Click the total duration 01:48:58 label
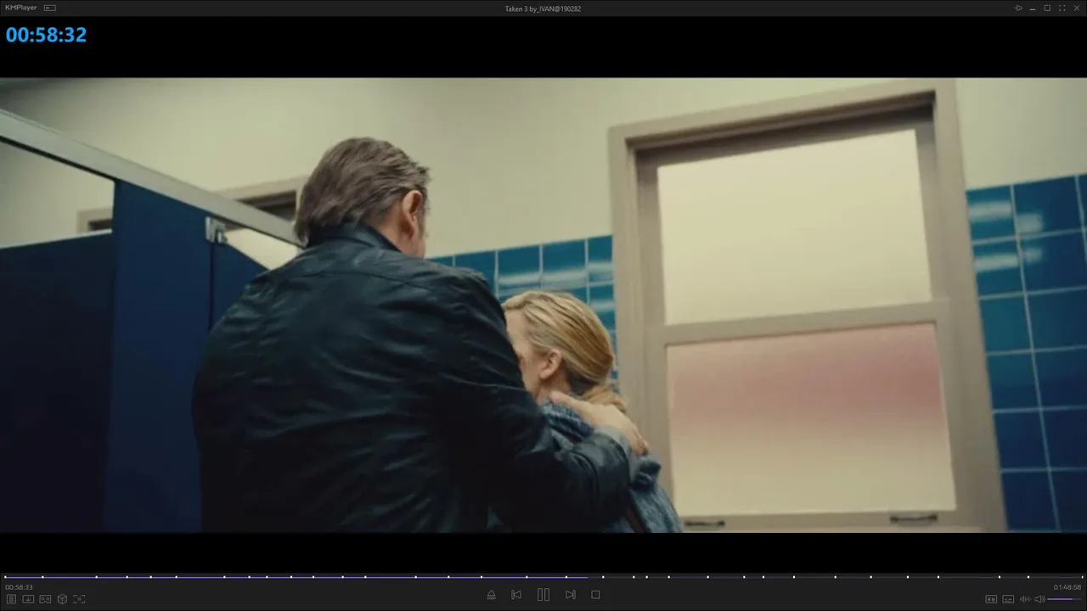Screen dimensions: 1087x611 1067,587
